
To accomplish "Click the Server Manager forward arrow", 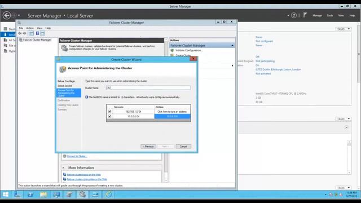I will pos(14,15).
